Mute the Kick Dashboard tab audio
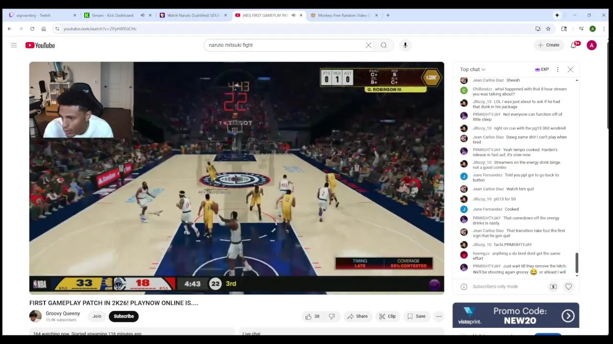Screen dimensions: 613x344 coord(142,15)
